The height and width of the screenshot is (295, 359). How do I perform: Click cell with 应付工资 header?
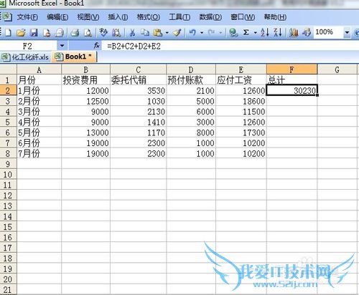click(241, 80)
